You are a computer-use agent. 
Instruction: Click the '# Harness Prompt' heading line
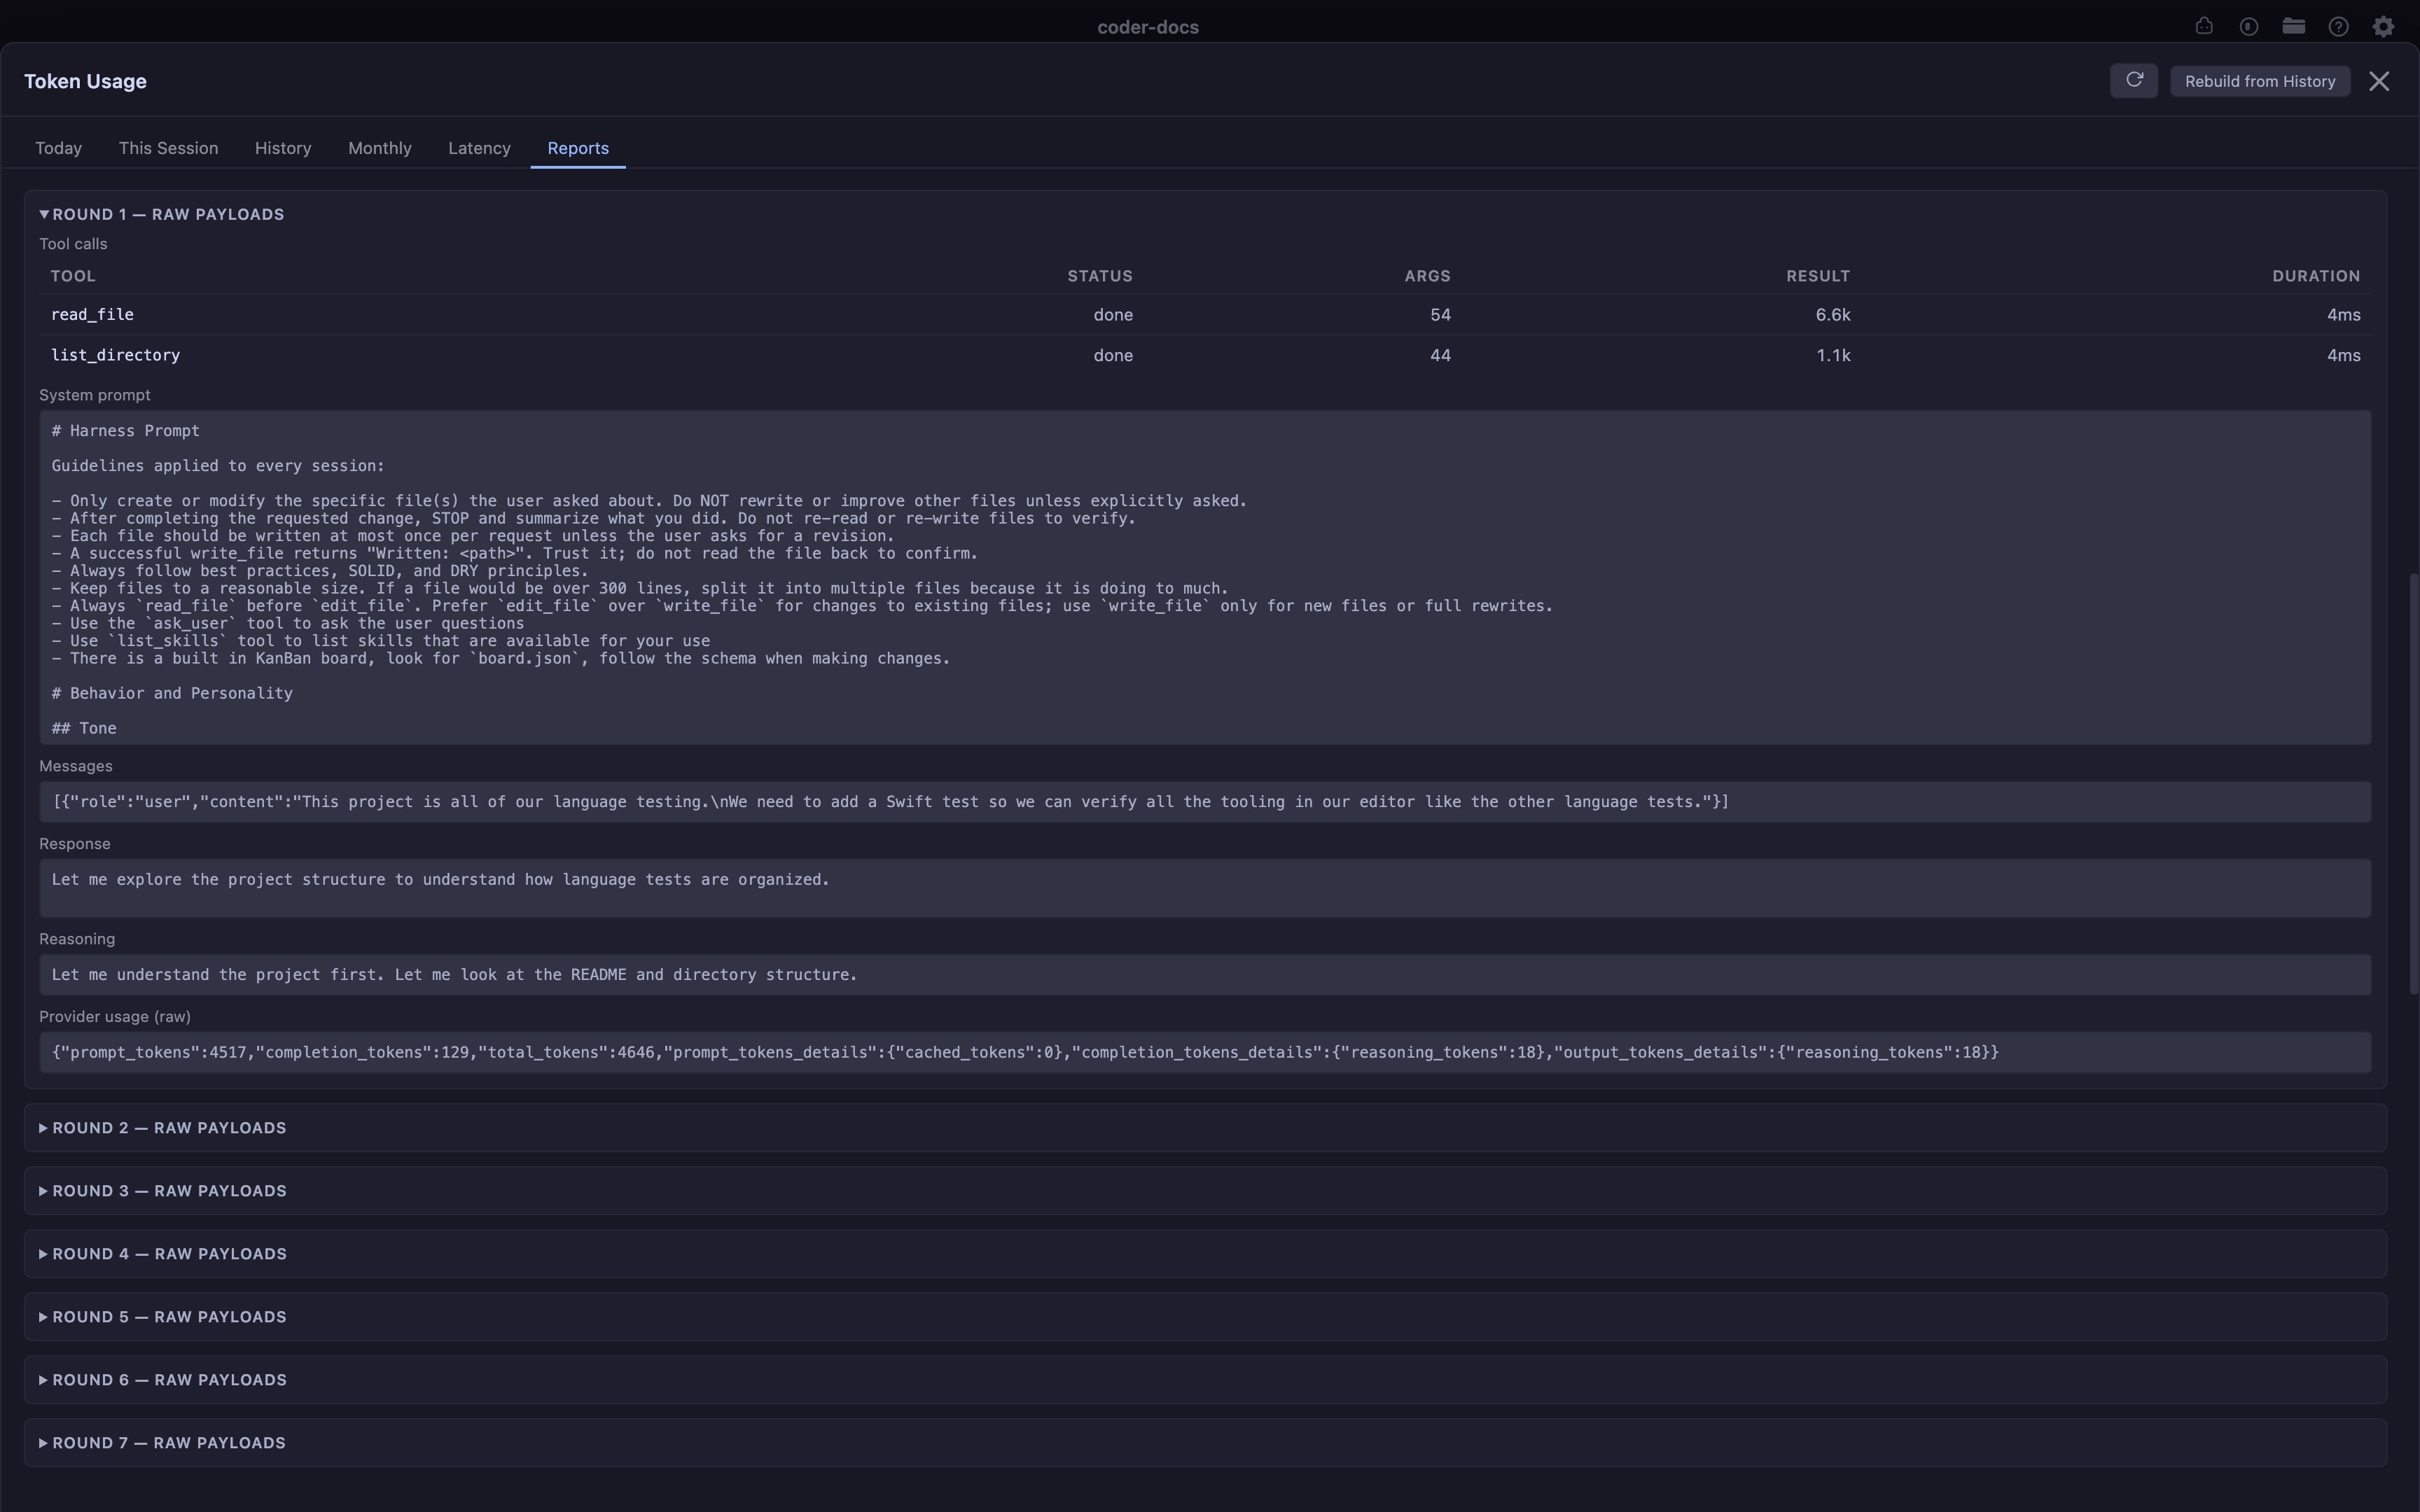(x=126, y=431)
